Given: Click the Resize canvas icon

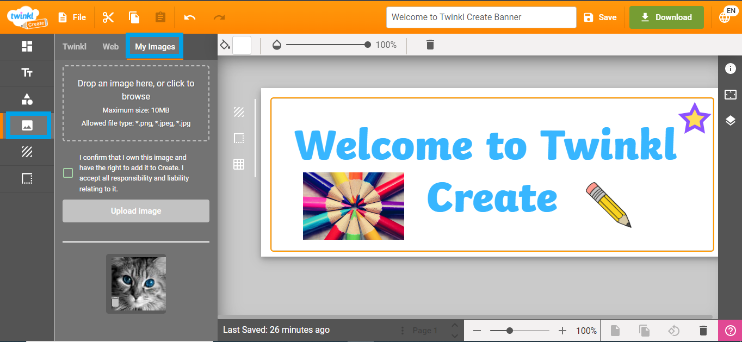Looking at the screenshot, I should point(731,94).
